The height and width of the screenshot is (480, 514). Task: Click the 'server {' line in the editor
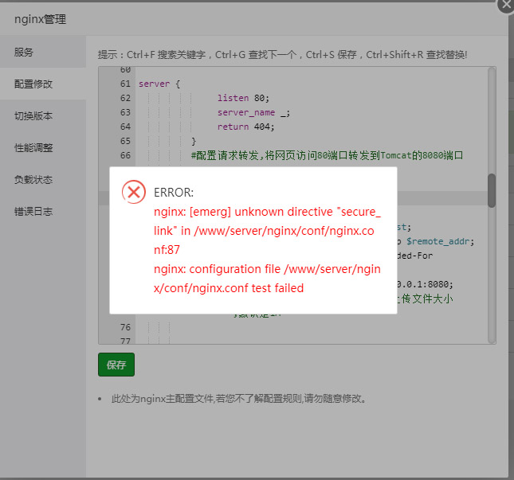point(159,84)
